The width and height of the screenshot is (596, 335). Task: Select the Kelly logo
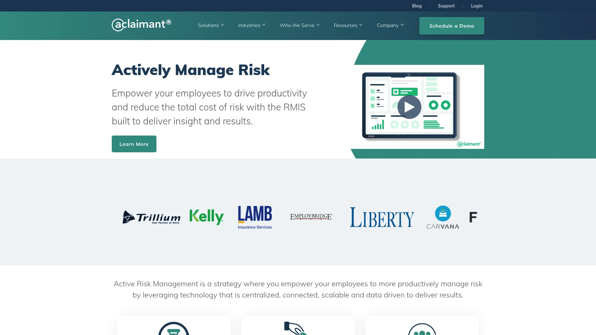pyautogui.click(x=206, y=217)
